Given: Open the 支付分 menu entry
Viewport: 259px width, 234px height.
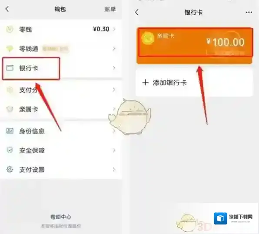Looking at the screenshot, I should [61, 90].
